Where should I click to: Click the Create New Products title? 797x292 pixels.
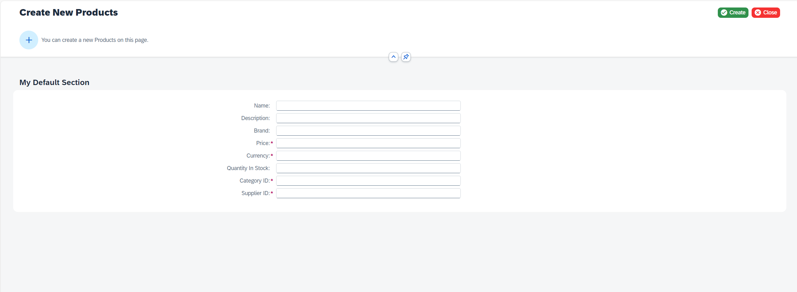click(x=69, y=13)
